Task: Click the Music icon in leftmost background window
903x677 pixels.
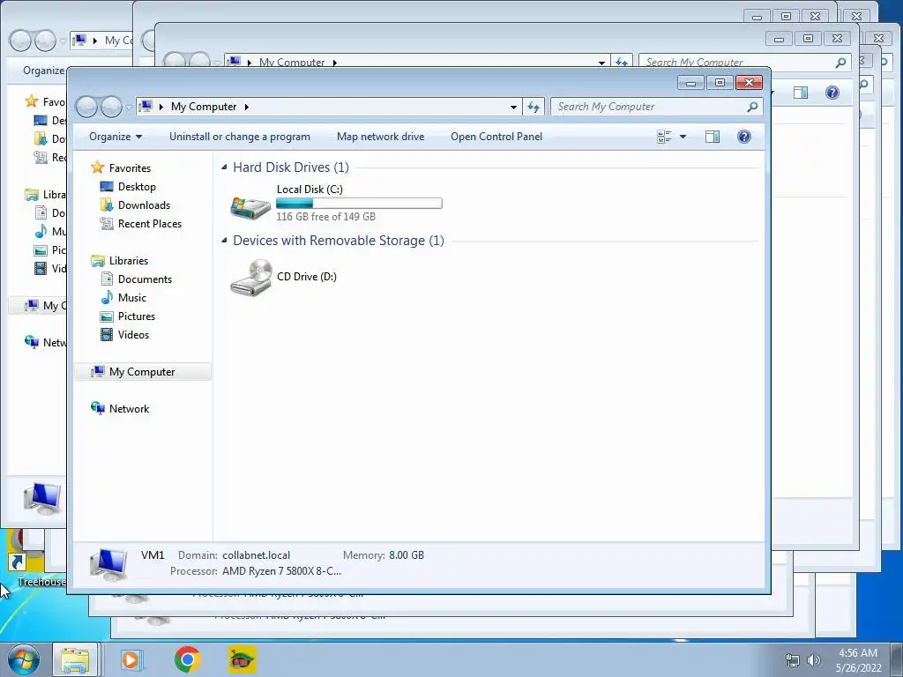Action: click(x=41, y=232)
